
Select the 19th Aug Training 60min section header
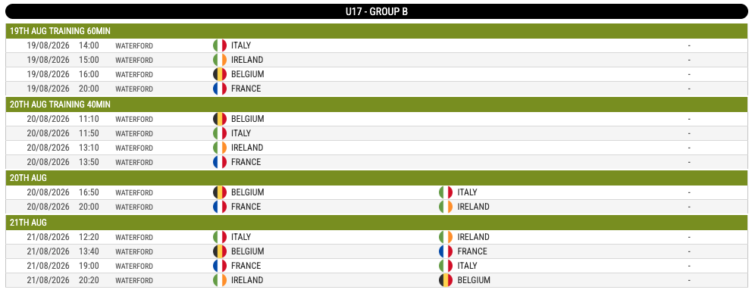coord(376,31)
